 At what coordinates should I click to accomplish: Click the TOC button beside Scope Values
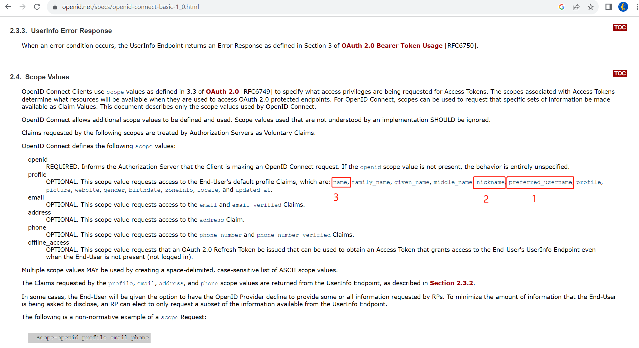click(x=620, y=73)
